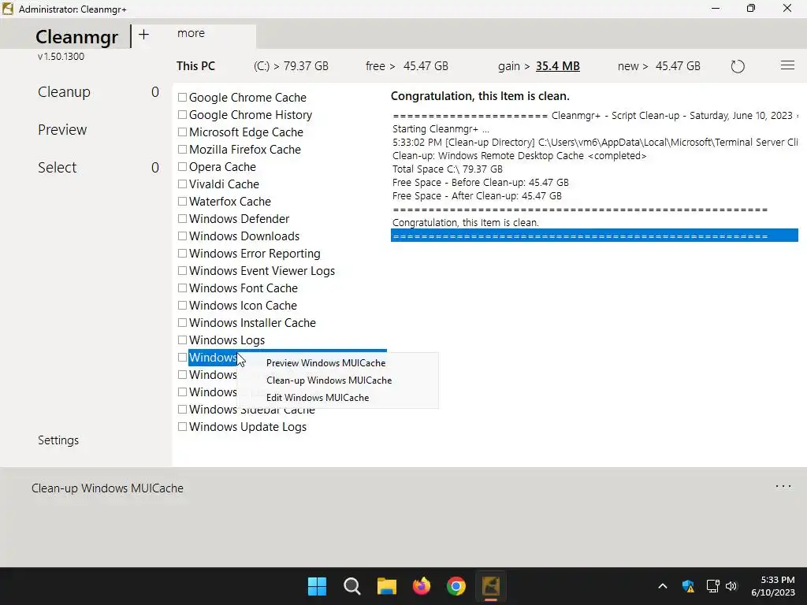Click the volume speaker icon
Image resolution: width=807 pixels, height=605 pixels.
731,586
